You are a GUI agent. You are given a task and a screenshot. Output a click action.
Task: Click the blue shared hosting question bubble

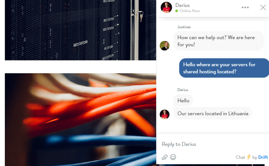pyautogui.click(x=224, y=68)
